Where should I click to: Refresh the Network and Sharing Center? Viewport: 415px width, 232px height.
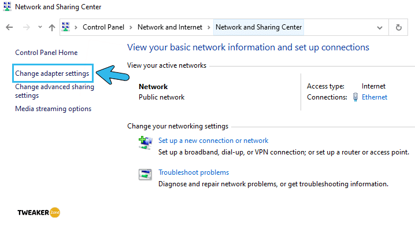pyautogui.click(x=399, y=27)
